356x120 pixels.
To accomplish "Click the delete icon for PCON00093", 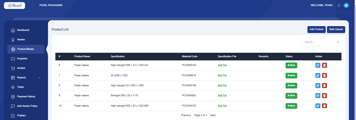I will (325, 95).
